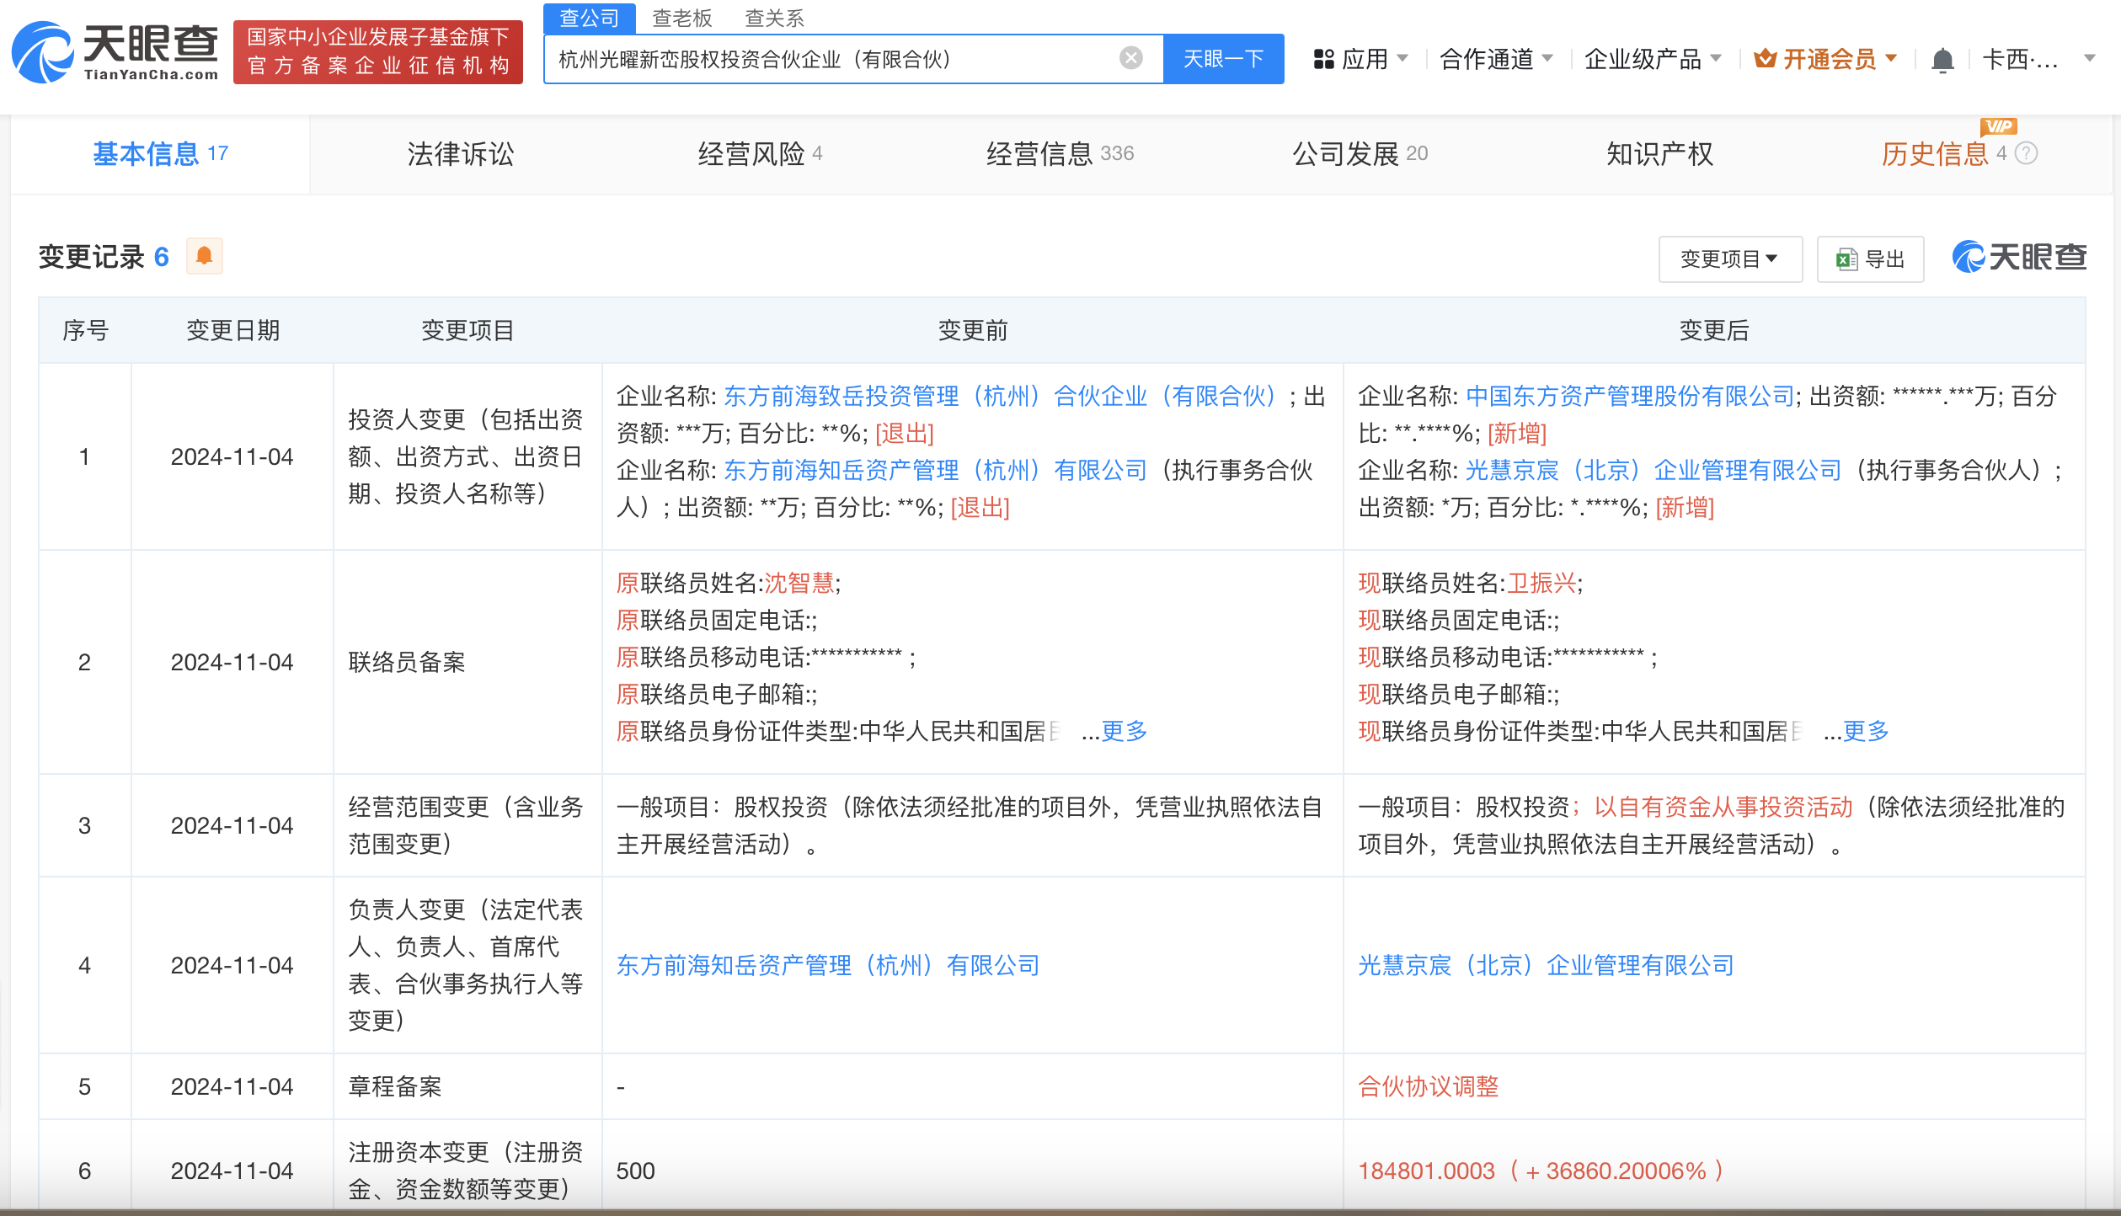Click the 变更日期 column header
Image resolution: width=2121 pixels, height=1216 pixels.
232,330
